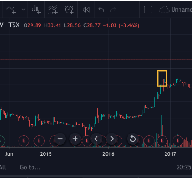Click the Compare symbol bars icon
This screenshot has height=178, width=192.
36,10
